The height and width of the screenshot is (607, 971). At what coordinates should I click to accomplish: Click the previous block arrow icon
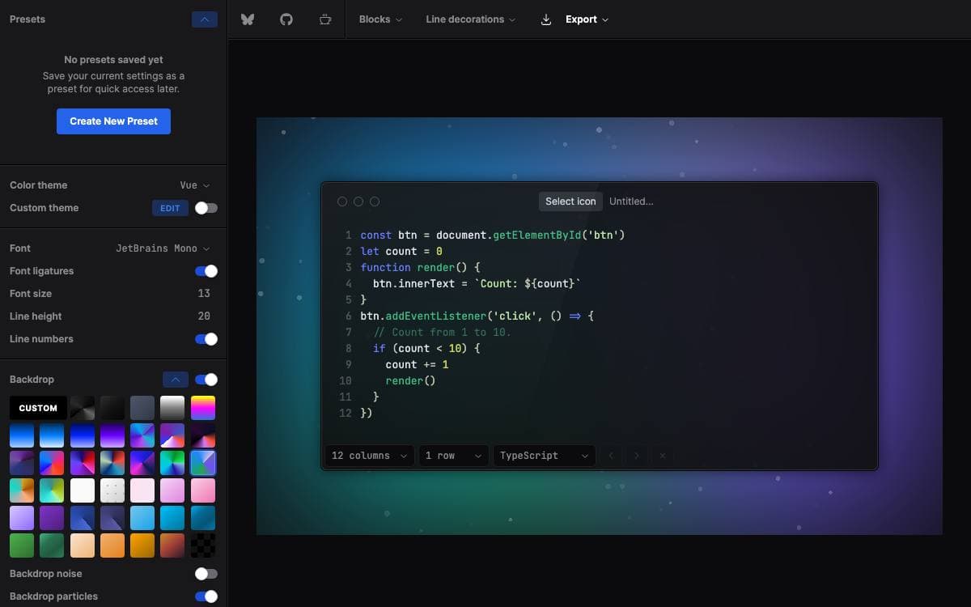[611, 456]
